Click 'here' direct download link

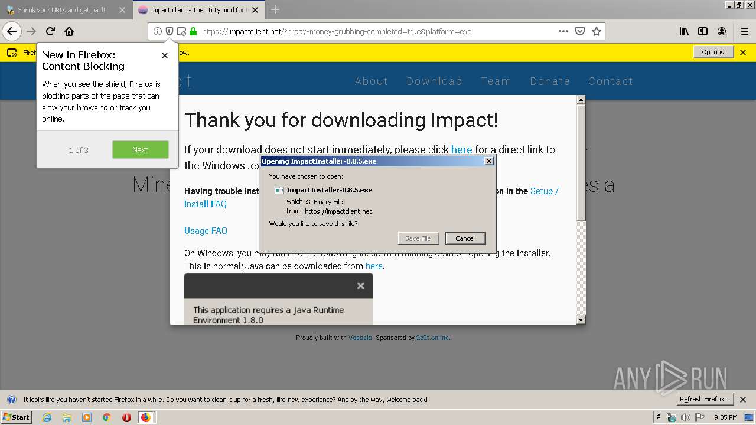coord(462,150)
